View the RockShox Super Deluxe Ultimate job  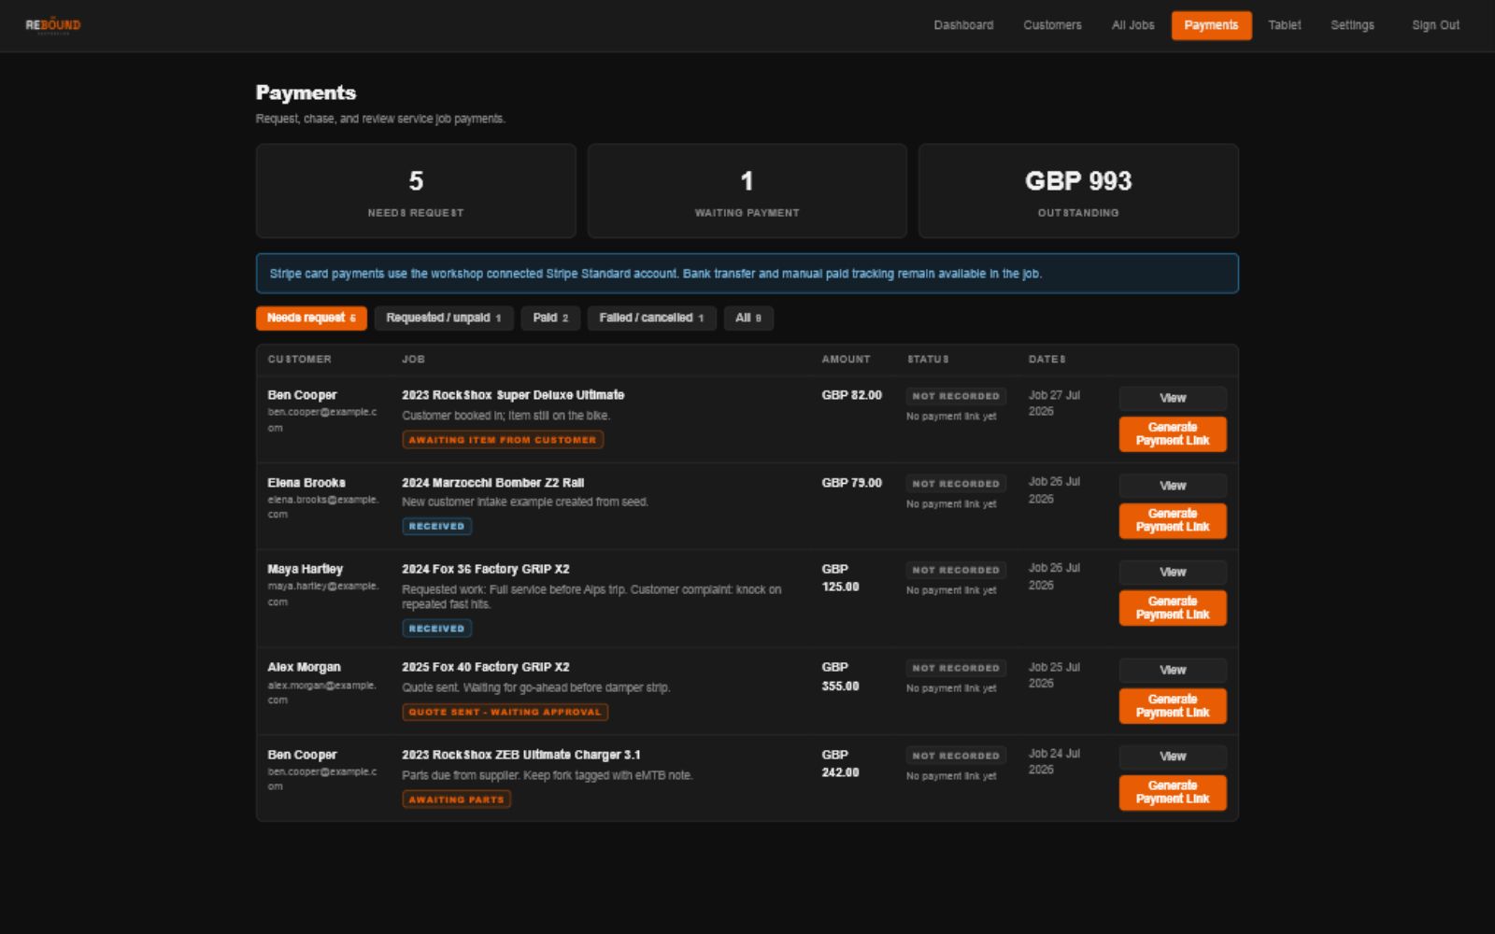coord(1173,399)
